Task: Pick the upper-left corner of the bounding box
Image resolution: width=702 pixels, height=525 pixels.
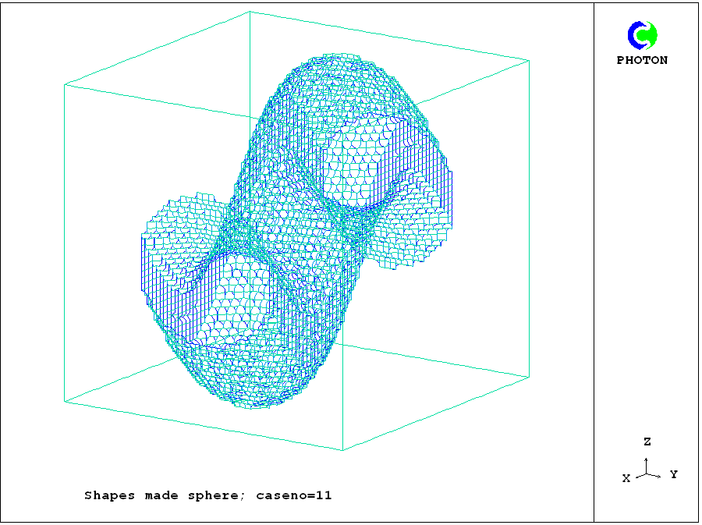Action: pos(64,84)
